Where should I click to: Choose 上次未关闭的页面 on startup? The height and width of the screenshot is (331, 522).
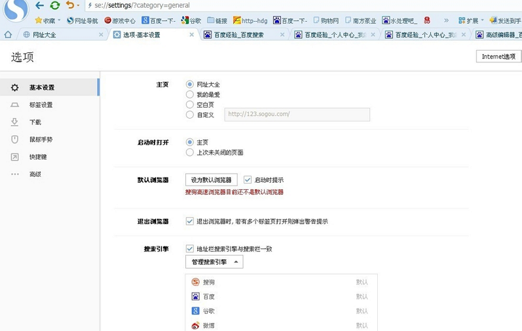coord(190,153)
